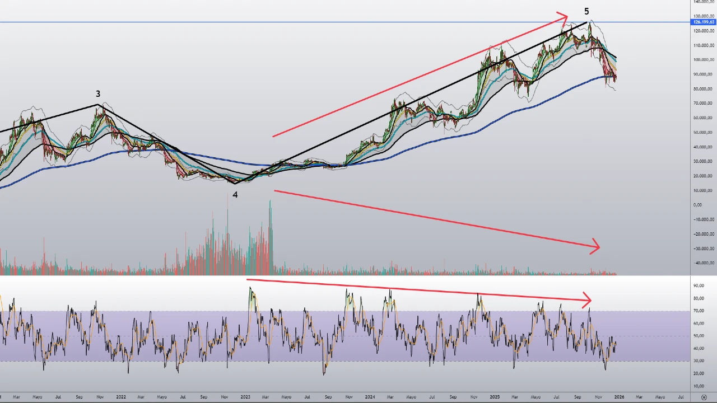Click the 0,00 level on the price scale
The width and height of the screenshot is (717, 403).
pyautogui.click(x=697, y=205)
